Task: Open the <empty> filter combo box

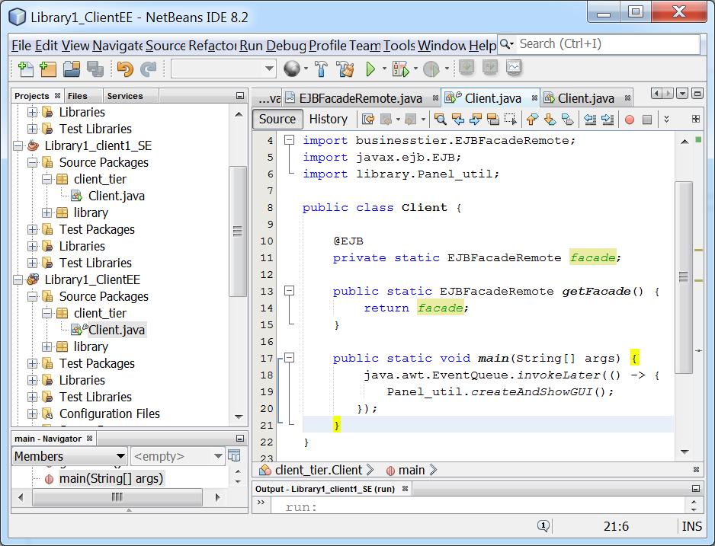Action: 178,456
